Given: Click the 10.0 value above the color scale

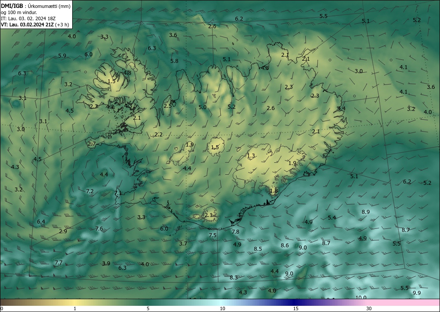Looking at the screenshot, I should [361, 297].
